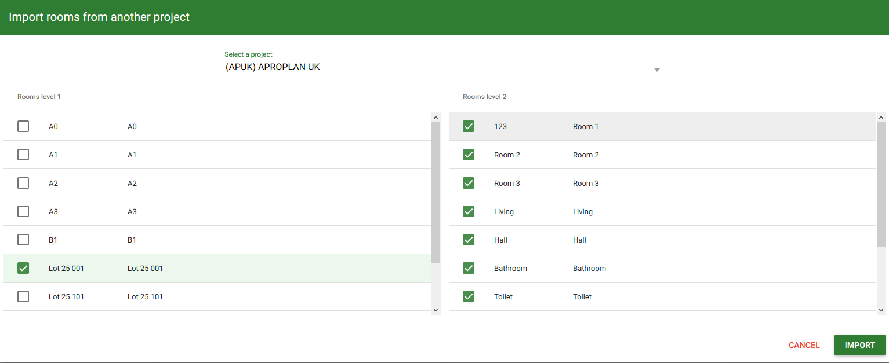The image size is (889, 363).
Task: Select the Lot 25 101 code text
Action: [66, 296]
